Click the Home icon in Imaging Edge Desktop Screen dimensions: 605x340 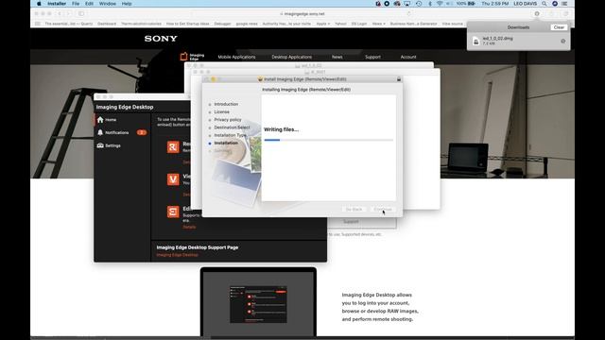[x=100, y=120]
